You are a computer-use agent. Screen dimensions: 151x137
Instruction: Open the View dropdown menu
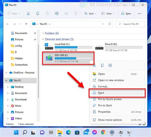click(x=108, y=14)
